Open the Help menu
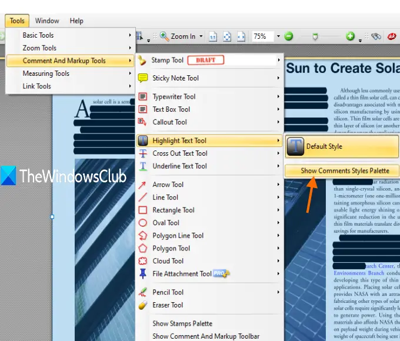The height and width of the screenshot is (341, 400). pyautogui.click(x=76, y=21)
